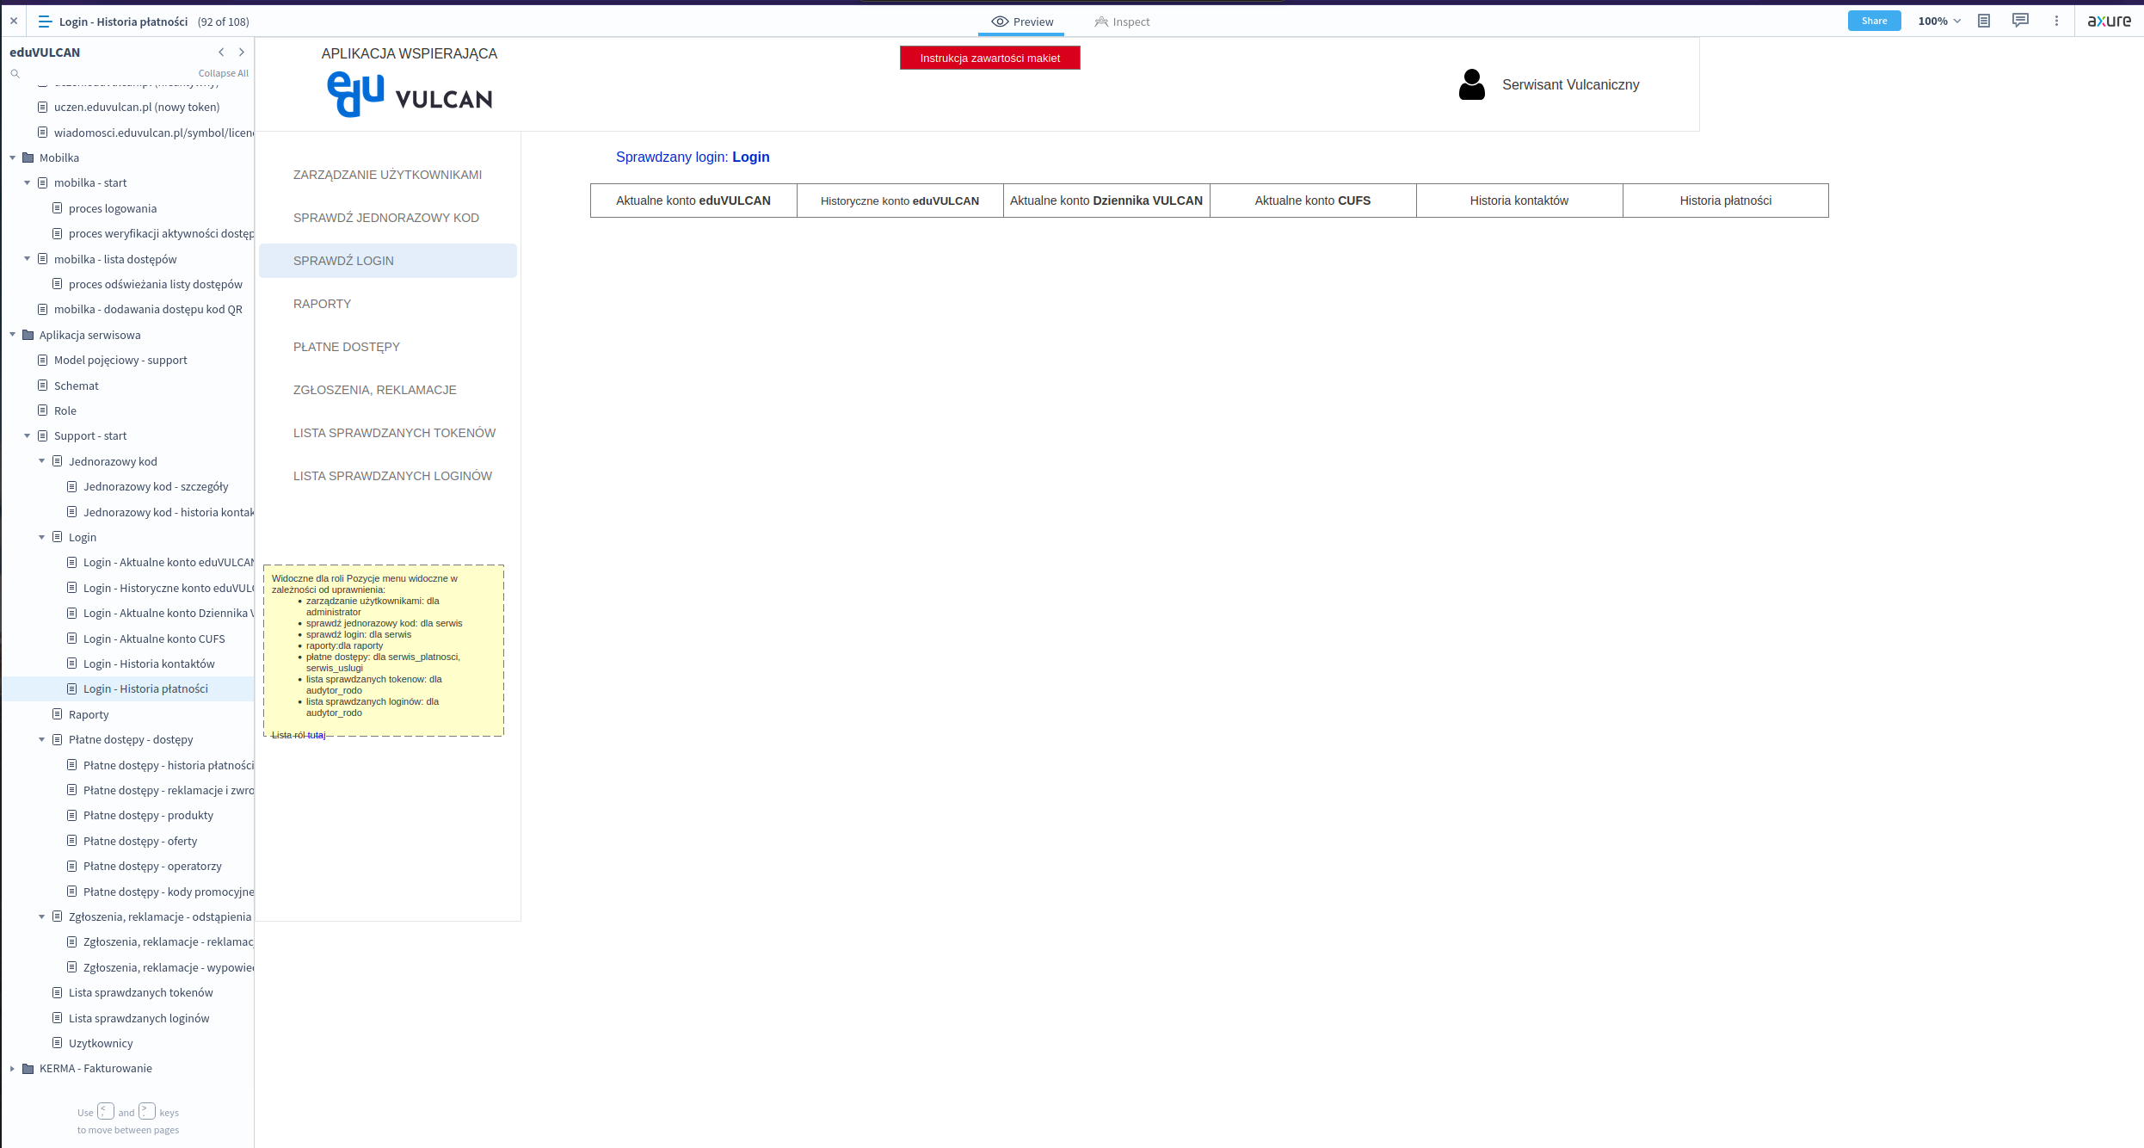Select the Historia kontaktów tab
The width and height of the screenshot is (2144, 1148).
[x=1519, y=201]
